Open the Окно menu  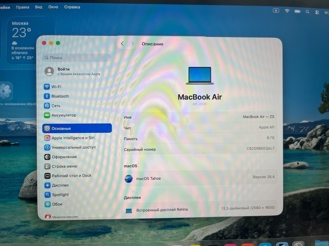(53, 7)
